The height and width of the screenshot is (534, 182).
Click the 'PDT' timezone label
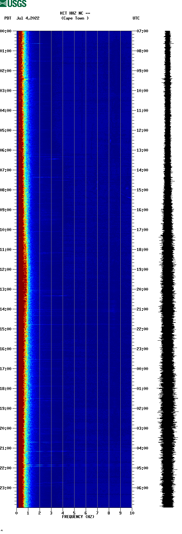(x=8, y=18)
